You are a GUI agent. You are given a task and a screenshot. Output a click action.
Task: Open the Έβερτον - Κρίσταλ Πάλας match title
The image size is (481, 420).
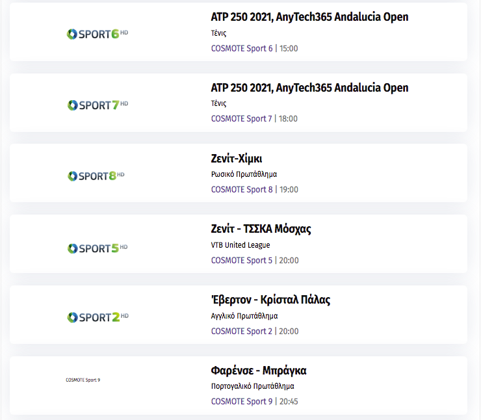[x=270, y=300]
